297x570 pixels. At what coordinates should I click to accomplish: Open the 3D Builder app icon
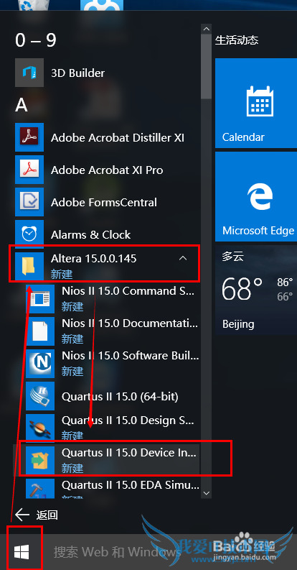pyautogui.click(x=29, y=73)
